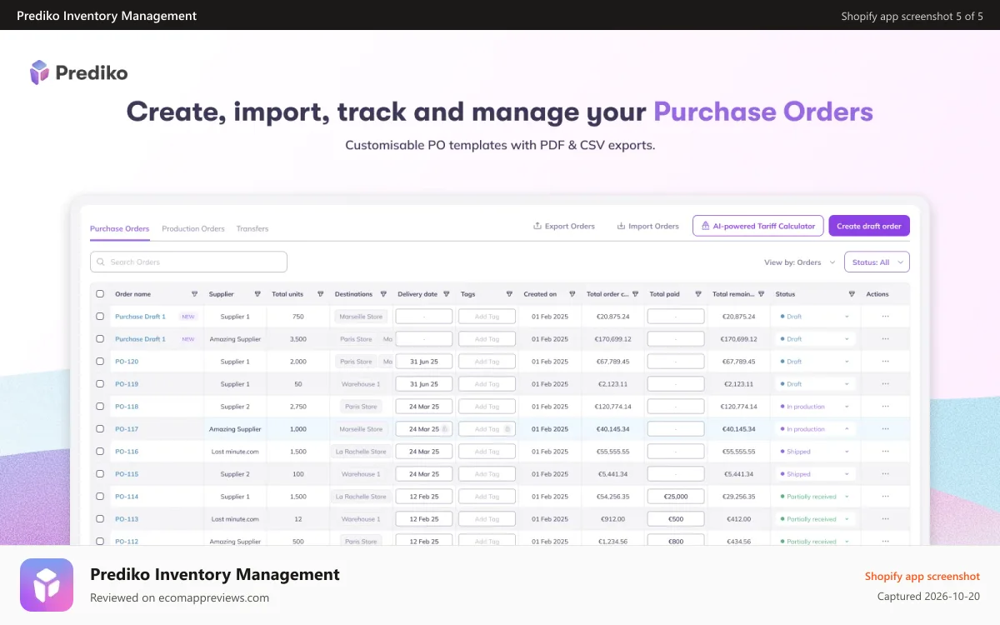Open actions ellipsis for PO-115
The width and height of the screenshot is (1000, 625).
885,474
